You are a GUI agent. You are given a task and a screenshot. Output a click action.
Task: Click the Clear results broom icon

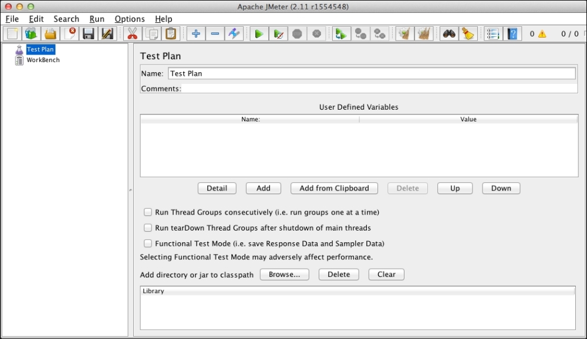404,33
